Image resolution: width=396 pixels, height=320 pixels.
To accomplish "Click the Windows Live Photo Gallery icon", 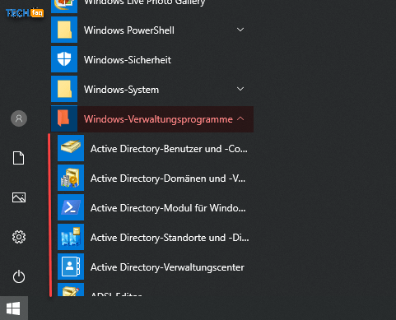I will (x=64, y=7).
